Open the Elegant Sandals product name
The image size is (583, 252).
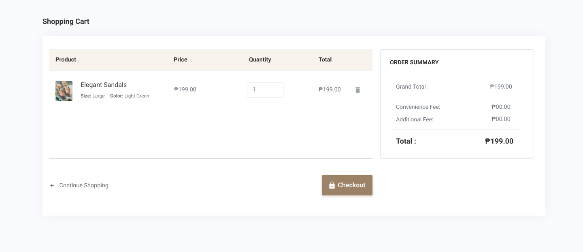coord(104,85)
